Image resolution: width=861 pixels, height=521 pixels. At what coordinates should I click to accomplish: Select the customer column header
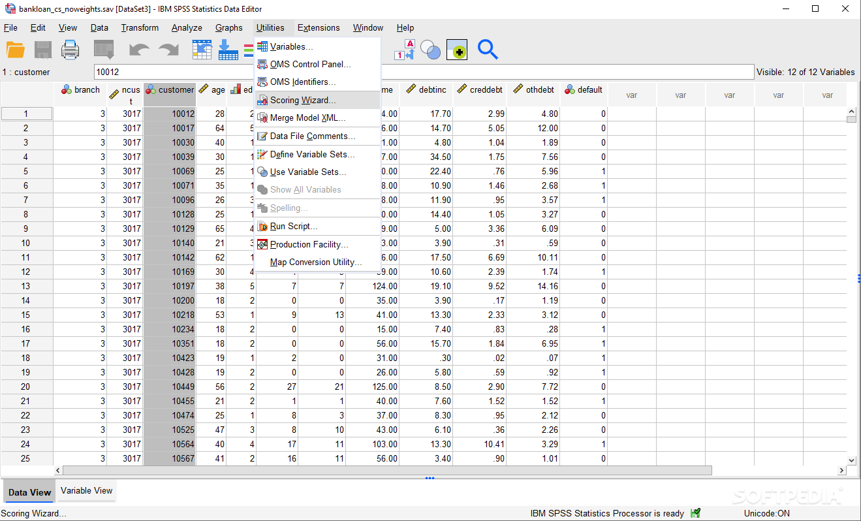[x=170, y=95]
